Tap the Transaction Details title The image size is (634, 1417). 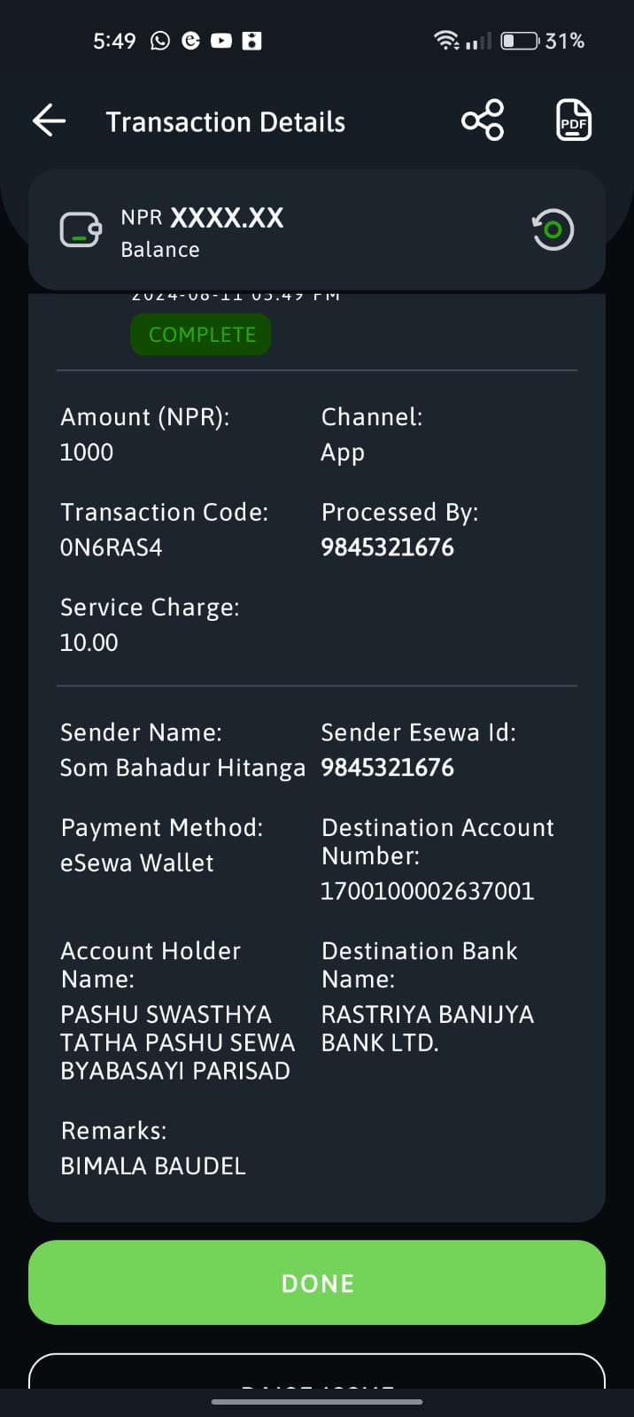pos(226,121)
